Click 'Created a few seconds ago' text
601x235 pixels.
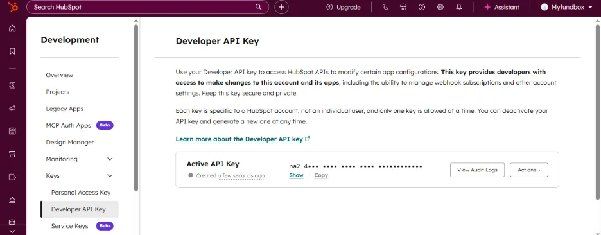tap(231, 175)
